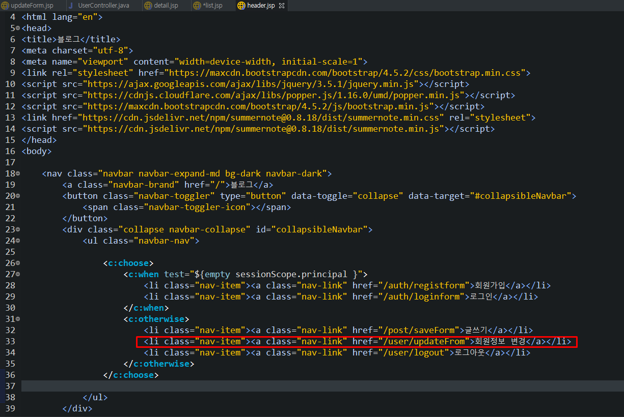
Task: Open the UserController.java tab
Action: pyautogui.click(x=103, y=6)
